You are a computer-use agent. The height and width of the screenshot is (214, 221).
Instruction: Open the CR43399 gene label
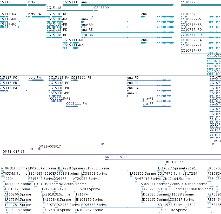tap(102, 8)
